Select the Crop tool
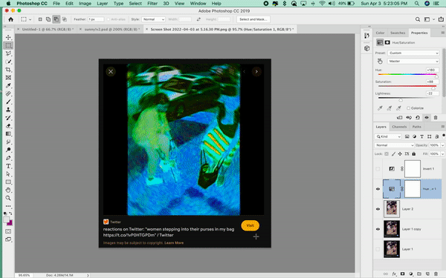This screenshot has height=278, width=446. point(8,70)
